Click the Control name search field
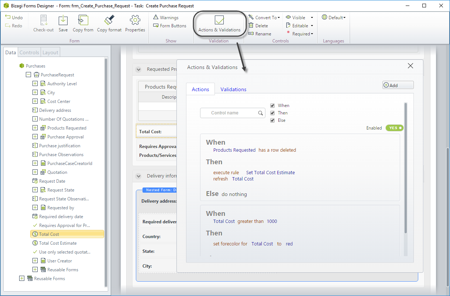450x296 pixels. pos(233,113)
